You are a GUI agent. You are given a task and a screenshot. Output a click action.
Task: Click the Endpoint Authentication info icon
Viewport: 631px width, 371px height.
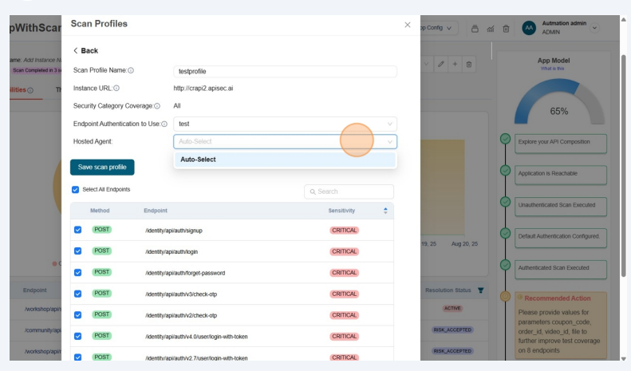164,124
